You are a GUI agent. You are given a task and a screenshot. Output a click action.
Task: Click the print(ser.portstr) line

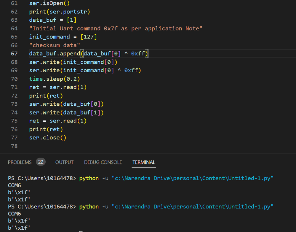(59, 12)
